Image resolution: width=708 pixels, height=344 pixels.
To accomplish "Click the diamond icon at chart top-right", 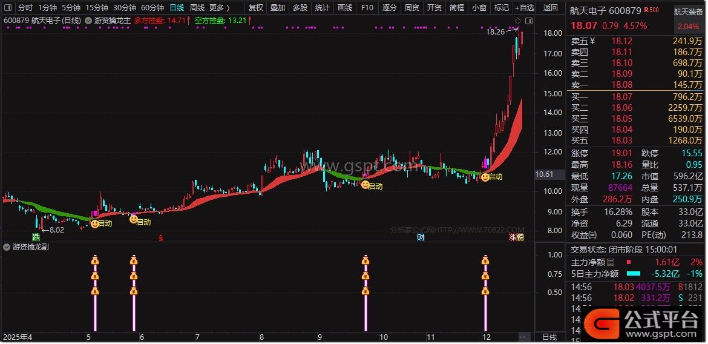I will [517, 21].
